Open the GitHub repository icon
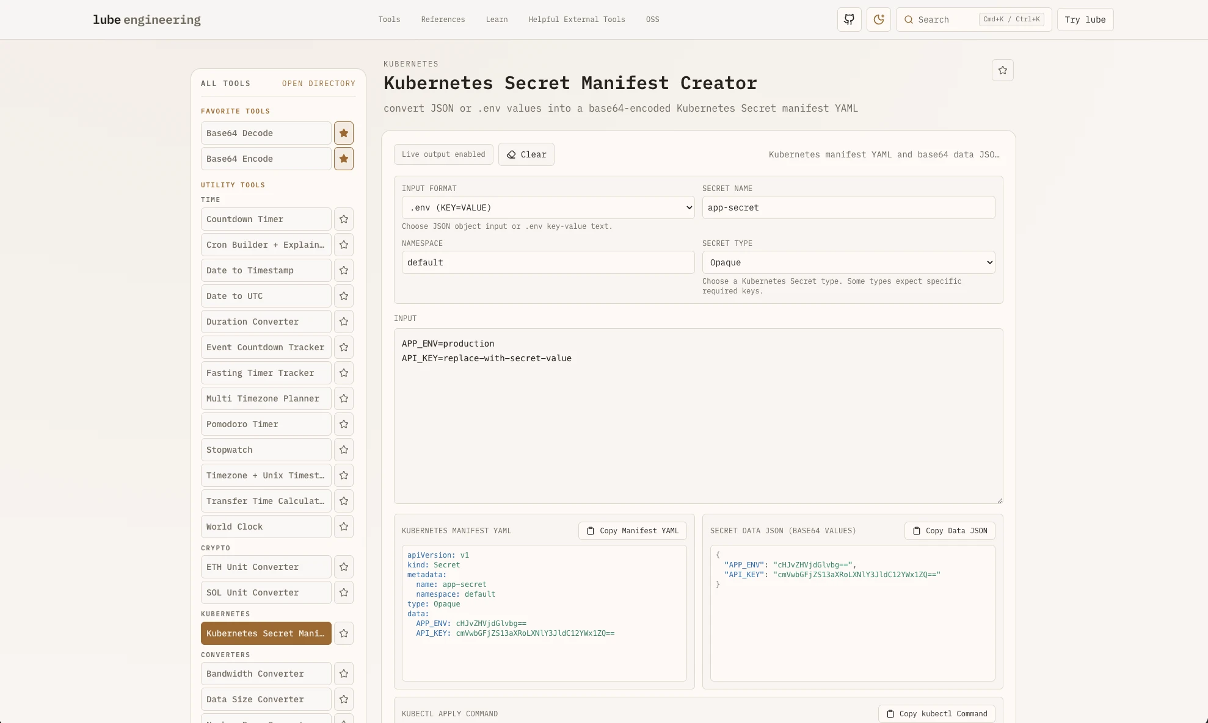 coord(849,20)
